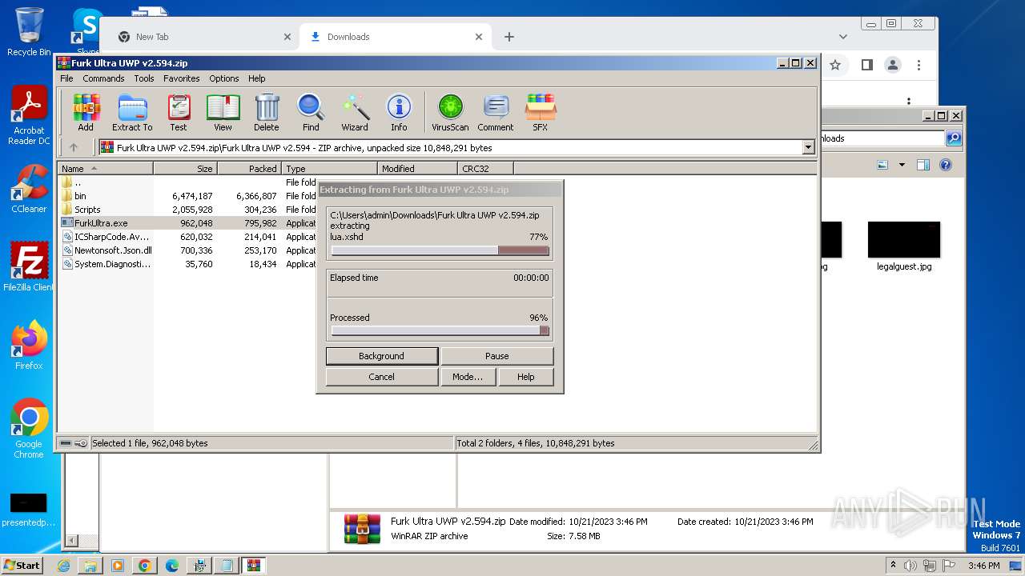This screenshot has width=1025, height=576.
Task: Sort by the Name column header
Action: click(x=106, y=169)
